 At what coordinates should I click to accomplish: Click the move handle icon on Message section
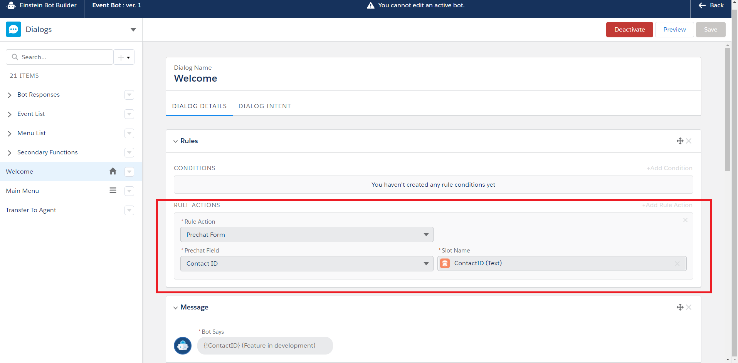click(x=680, y=307)
